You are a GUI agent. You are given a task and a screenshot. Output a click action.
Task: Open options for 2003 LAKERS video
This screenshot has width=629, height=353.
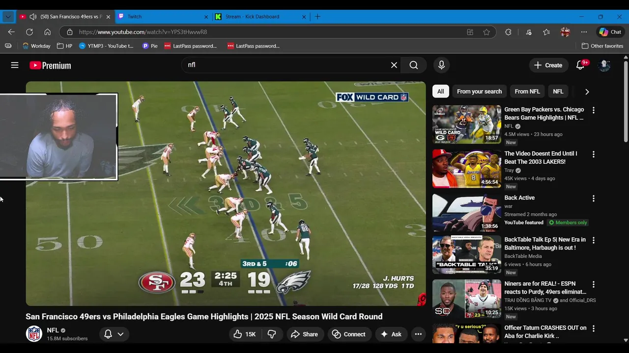click(x=593, y=154)
